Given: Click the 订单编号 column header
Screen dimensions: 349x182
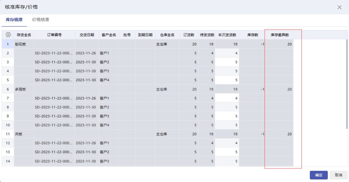Looking at the screenshot, I should coord(54,35).
